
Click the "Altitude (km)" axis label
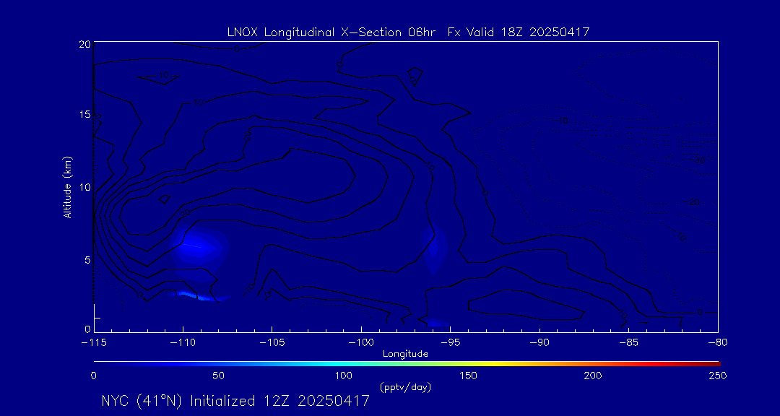(x=67, y=186)
